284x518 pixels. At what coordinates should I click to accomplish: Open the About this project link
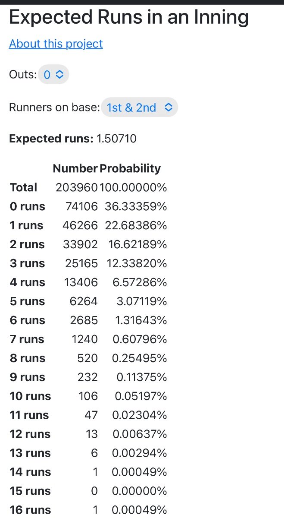(x=56, y=44)
